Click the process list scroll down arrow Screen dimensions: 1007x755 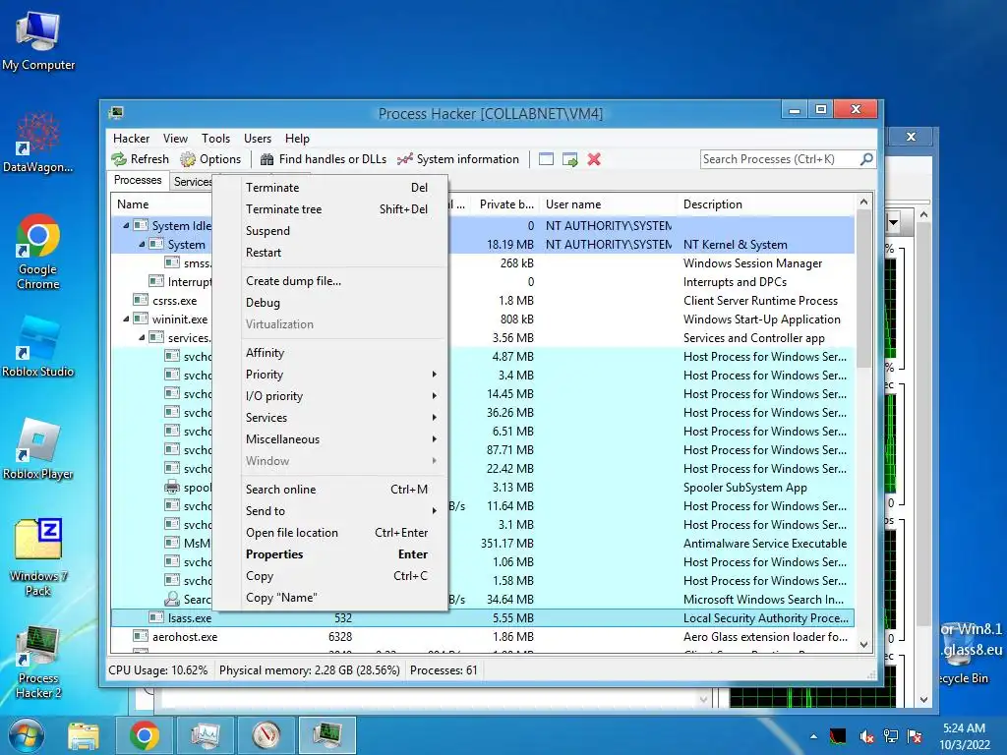coord(863,645)
